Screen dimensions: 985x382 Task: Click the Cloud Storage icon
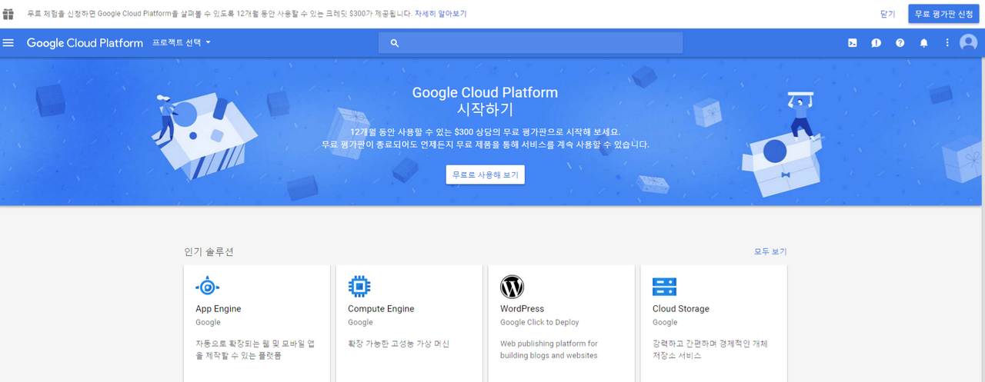664,287
